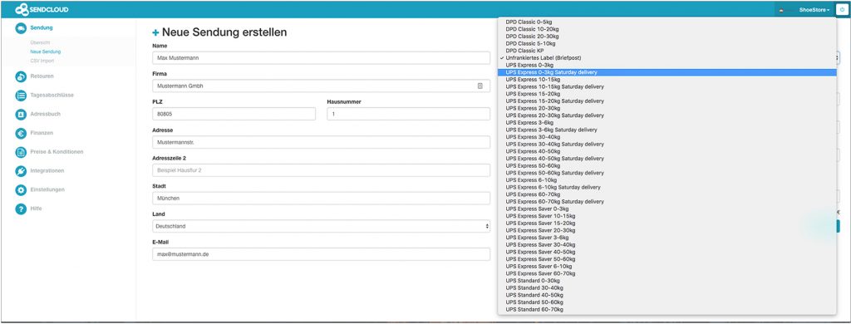This screenshot has height=324, width=851.
Task: Click the E-Mail input field
Action: (x=321, y=254)
